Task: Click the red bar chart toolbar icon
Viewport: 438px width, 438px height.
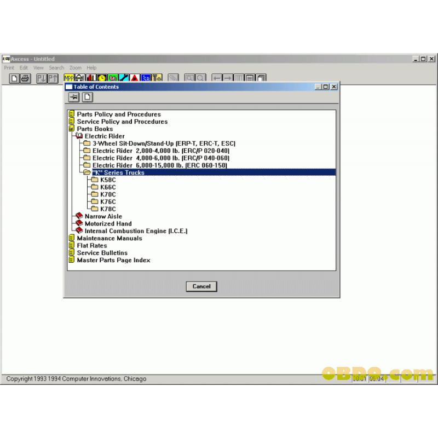Action: 91,78
